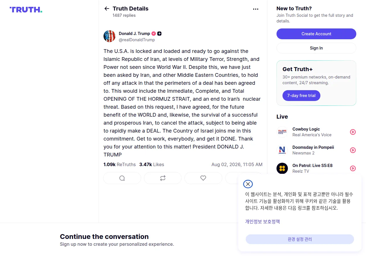Image resolution: width=366 pixels, height=256 pixels.
Task: Click the Continue the conversation heading
Action: (x=104, y=237)
